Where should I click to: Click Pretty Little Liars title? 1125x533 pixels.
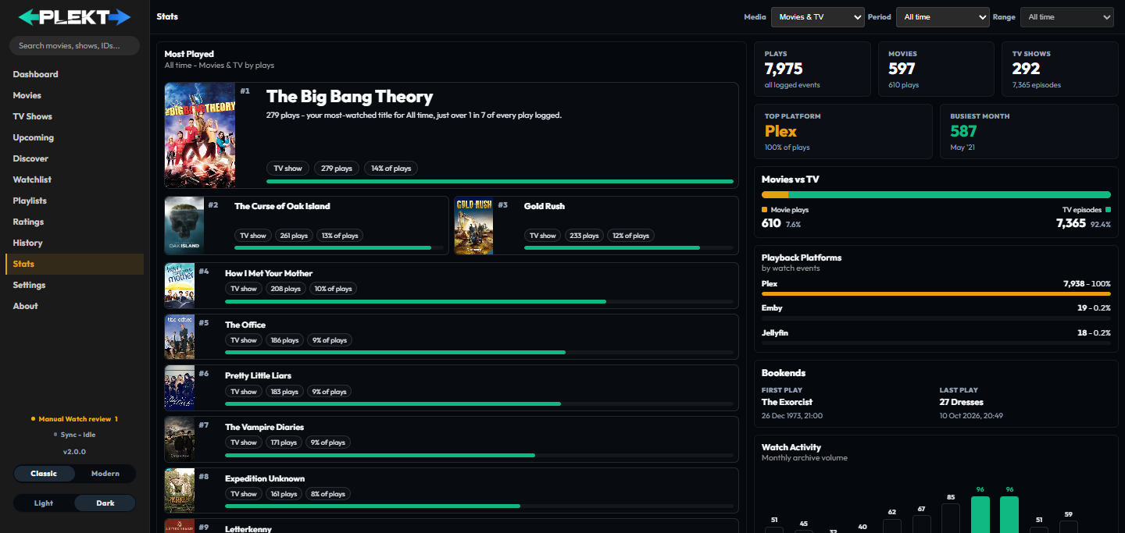[259, 375]
